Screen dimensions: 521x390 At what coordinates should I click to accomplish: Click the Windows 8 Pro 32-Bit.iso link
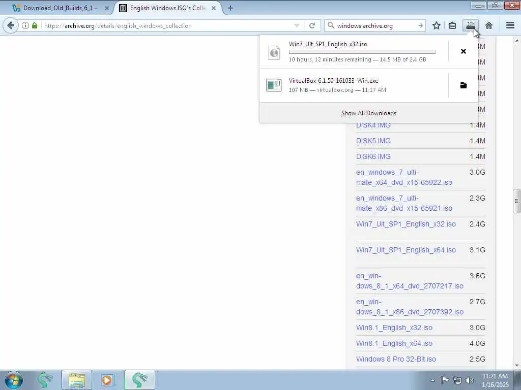396,359
